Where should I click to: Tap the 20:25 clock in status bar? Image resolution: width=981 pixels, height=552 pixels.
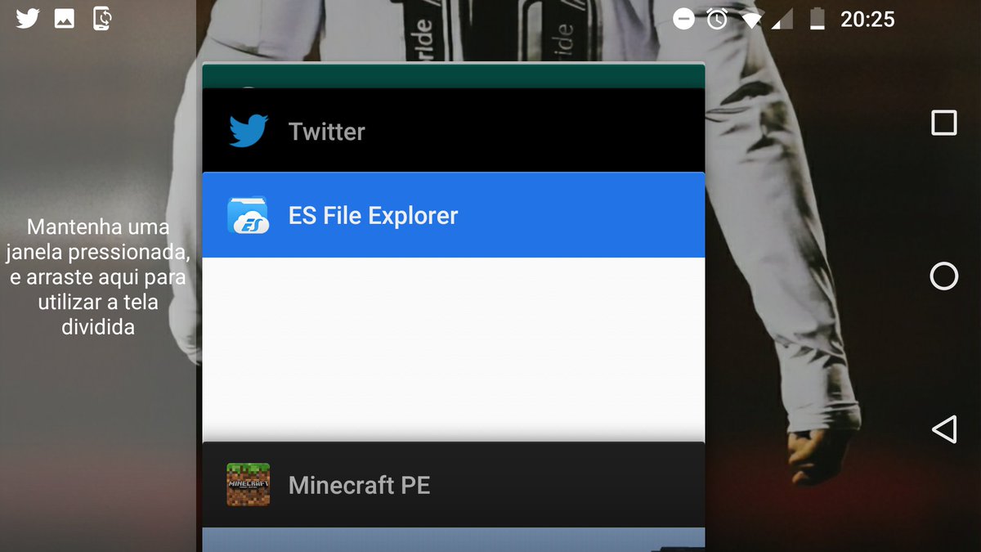click(x=867, y=19)
